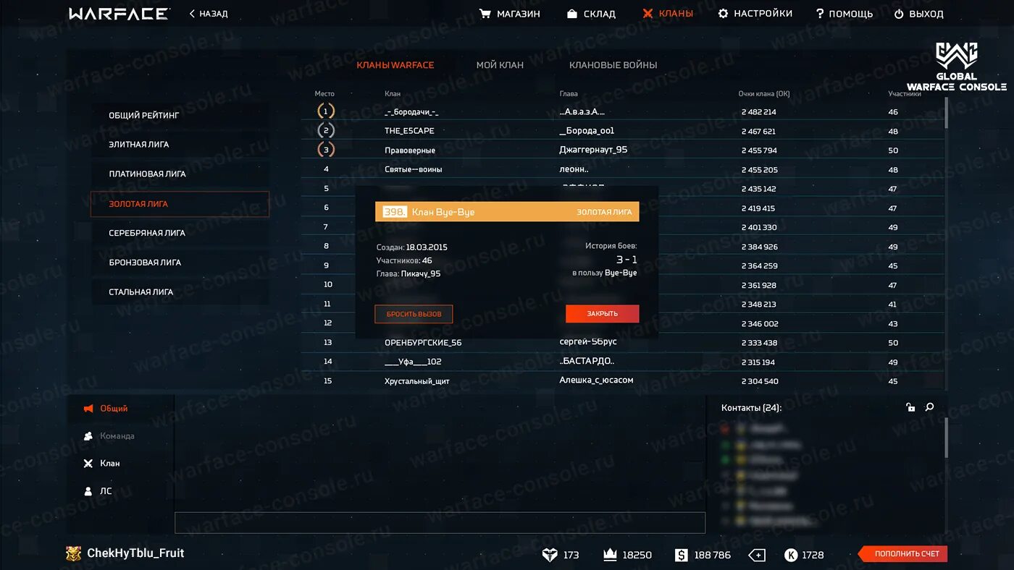Screen dimensions: 1014x570
Task: Select Золотая лига rating
Action: point(180,204)
